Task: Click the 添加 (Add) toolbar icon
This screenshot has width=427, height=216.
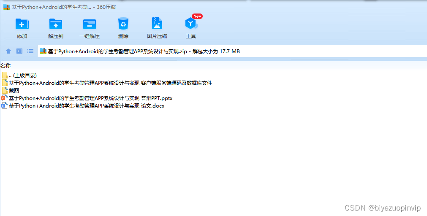Action: pos(22,24)
